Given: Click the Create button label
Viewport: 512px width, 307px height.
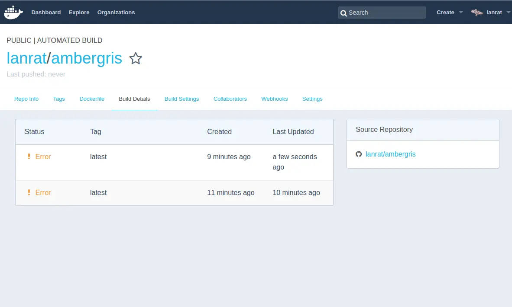Looking at the screenshot, I should (445, 13).
